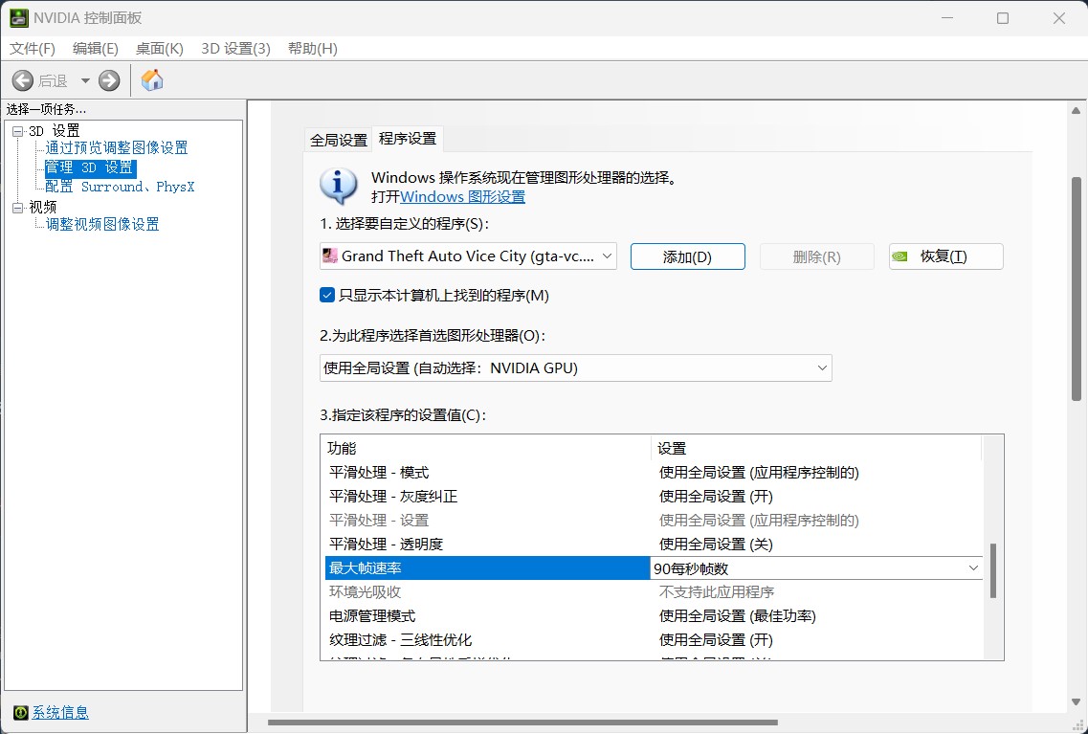Viewport: 1088px width, 734px height.
Task: Click the Forward arrow icon
Action: click(109, 80)
